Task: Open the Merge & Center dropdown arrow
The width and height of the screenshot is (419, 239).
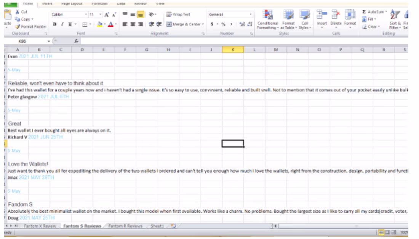Action: click(x=203, y=24)
